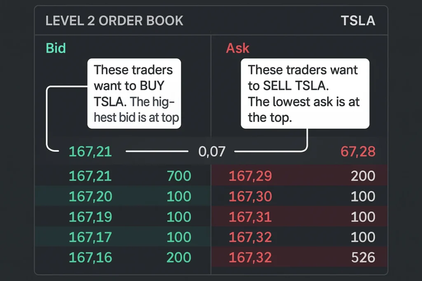The height and width of the screenshot is (281, 422).
Task: Click the 167,21 bid price beside 700
Action: (x=90, y=176)
